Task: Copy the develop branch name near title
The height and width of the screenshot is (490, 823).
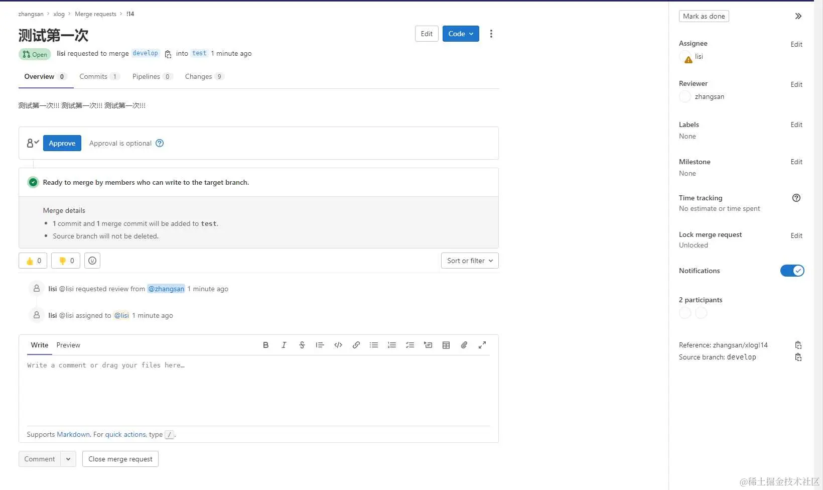Action: coord(168,54)
